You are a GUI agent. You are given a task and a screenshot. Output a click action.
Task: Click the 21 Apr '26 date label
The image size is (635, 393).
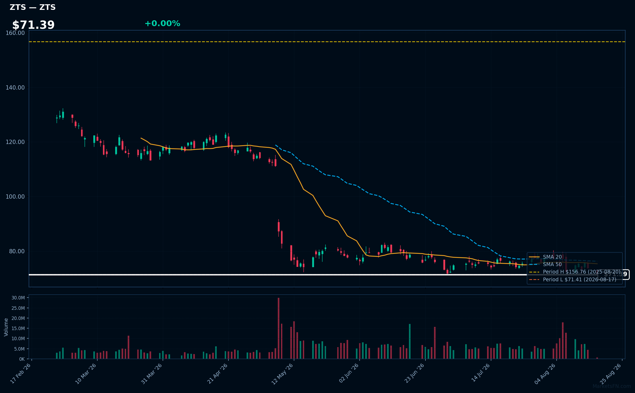[x=218, y=374]
